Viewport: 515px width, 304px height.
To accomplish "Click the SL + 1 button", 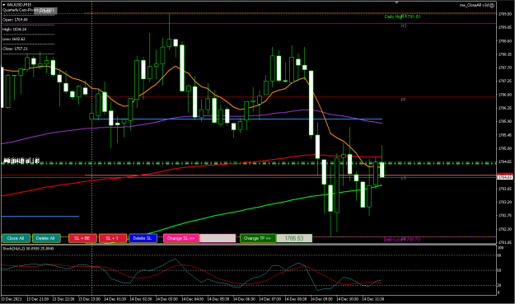I will [x=112, y=238].
